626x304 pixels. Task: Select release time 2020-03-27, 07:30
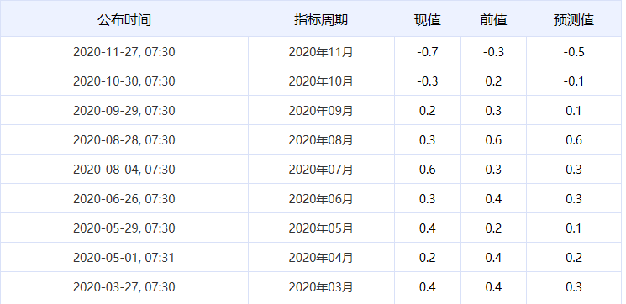click(124, 287)
